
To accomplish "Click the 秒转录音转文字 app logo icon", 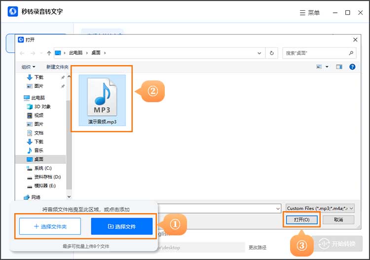I will click(x=12, y=11).
